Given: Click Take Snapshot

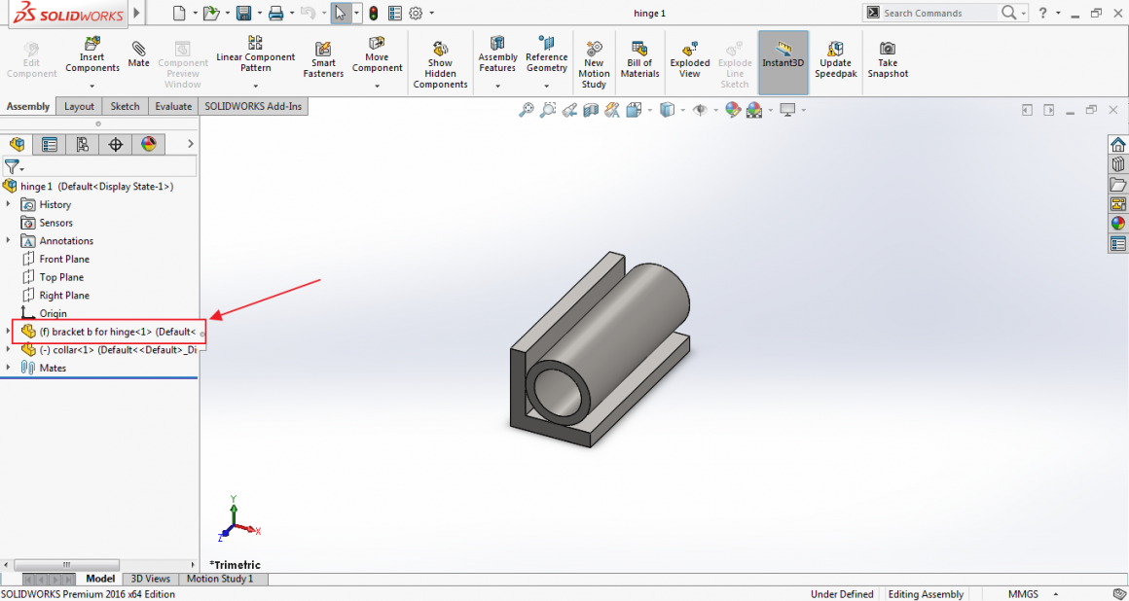Looking at the screenshot, I should click(888, 53).
